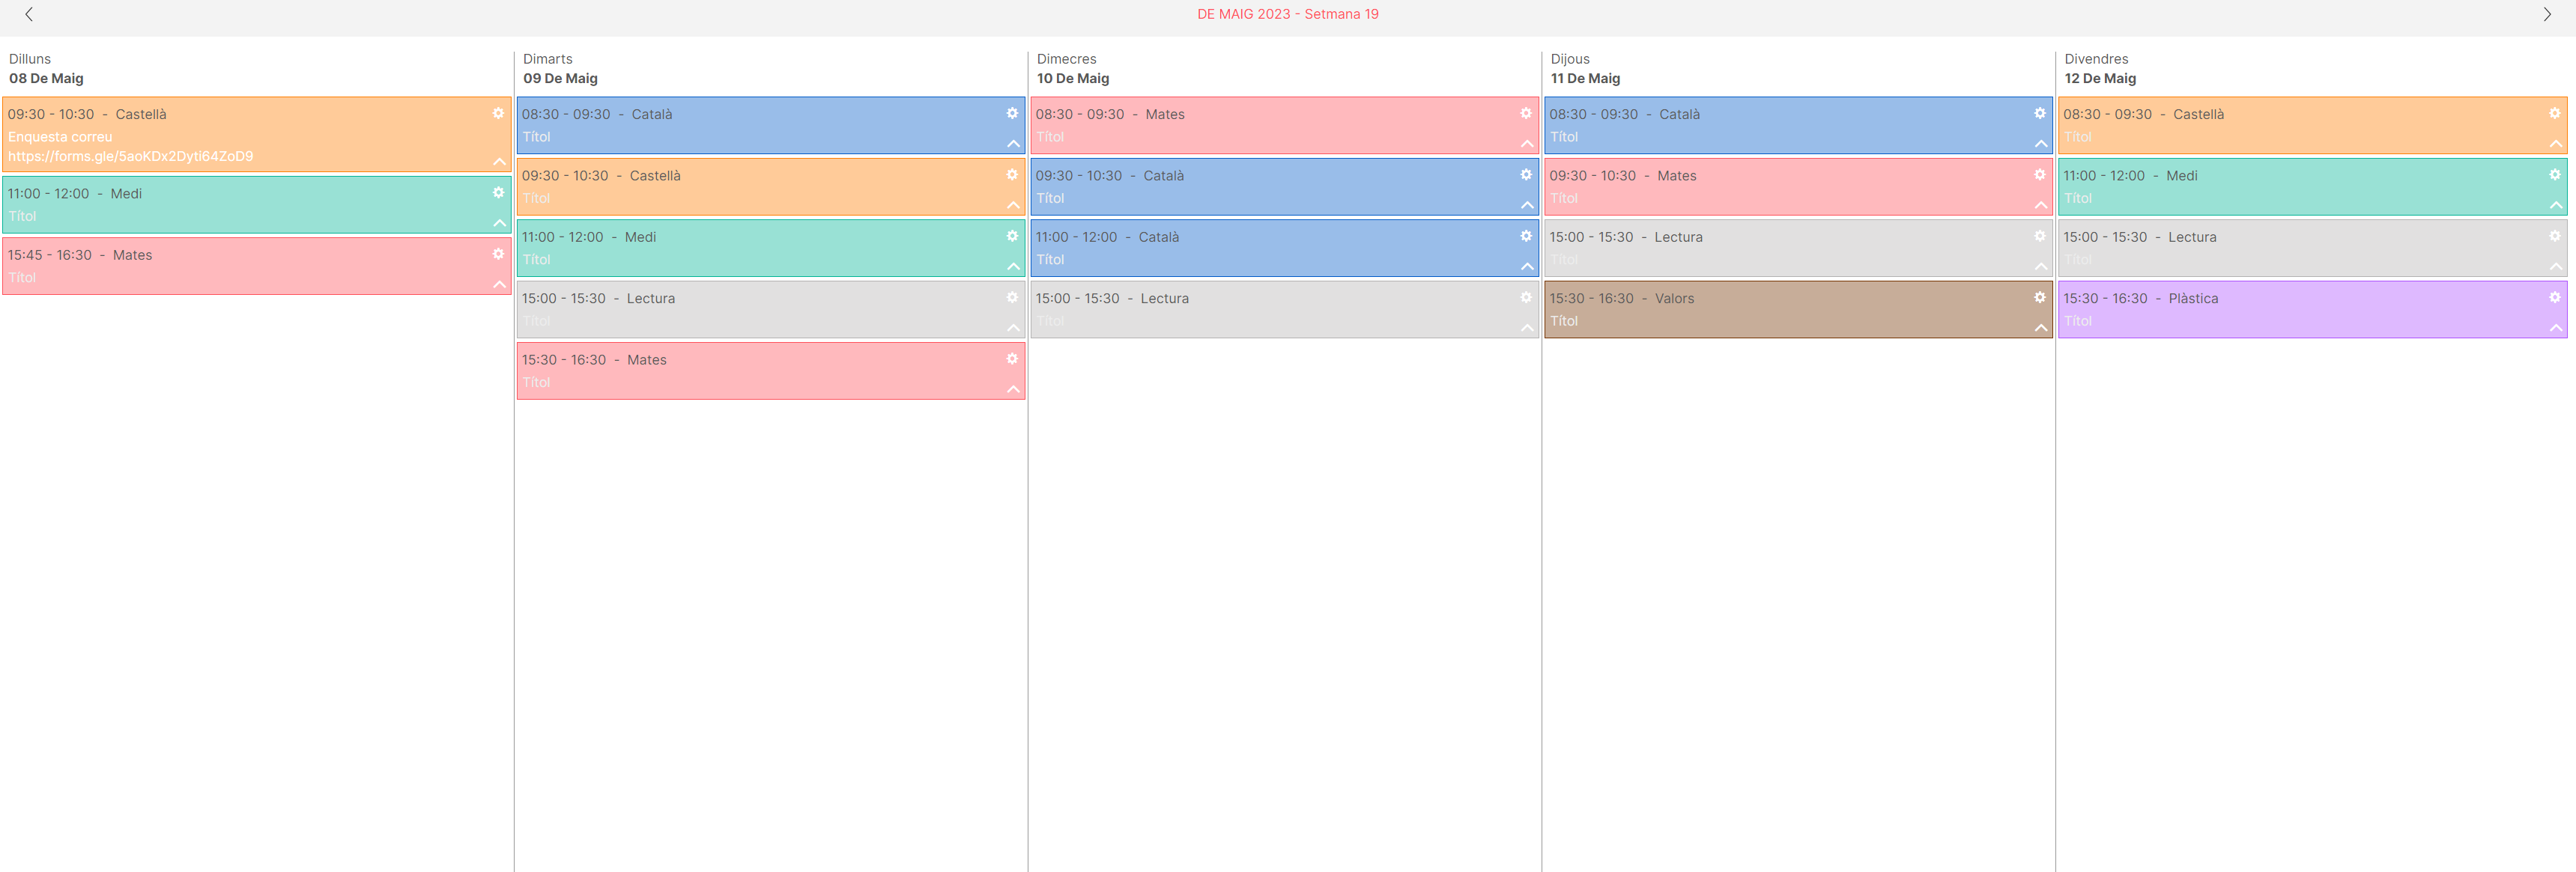Image resolution: width=2576 pixels, height=872 pixels.
Task: Open settings gear on Thursday Mates card
Action: (2040, 174)
